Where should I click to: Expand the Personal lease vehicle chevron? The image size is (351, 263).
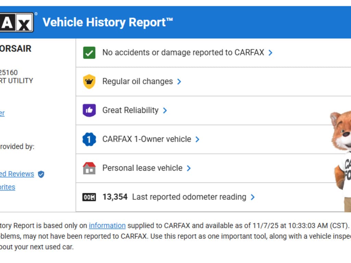189,168
